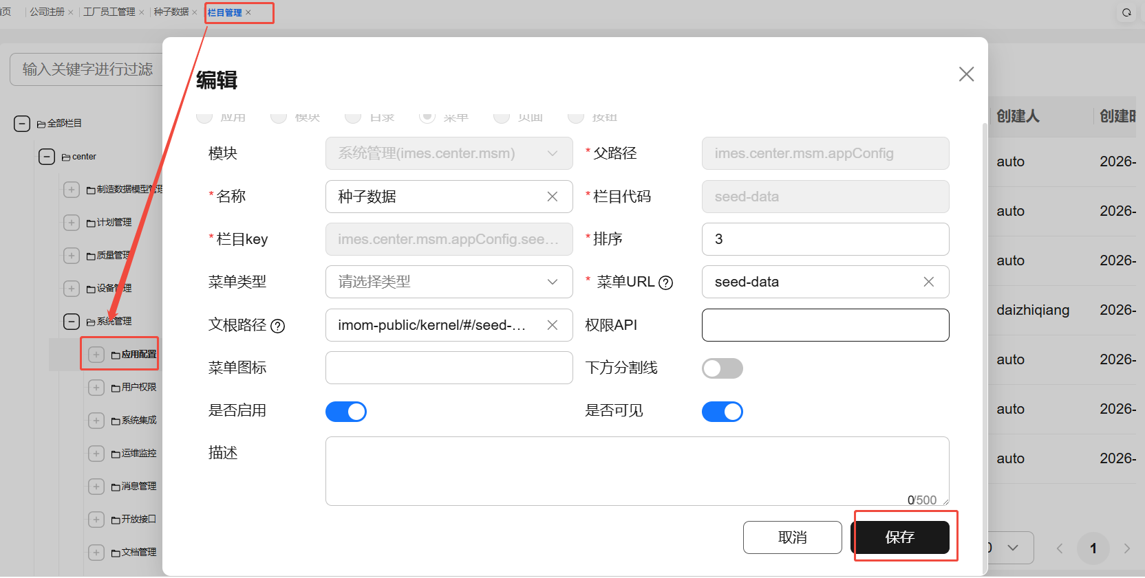Select the 页面 radio option

[x=502, y=117]
